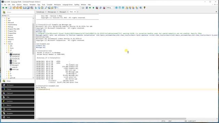This screenshot has height=123, width=219.
Task: Click the file tree vertical scrollbar
Action: click(x=33, y=39)
